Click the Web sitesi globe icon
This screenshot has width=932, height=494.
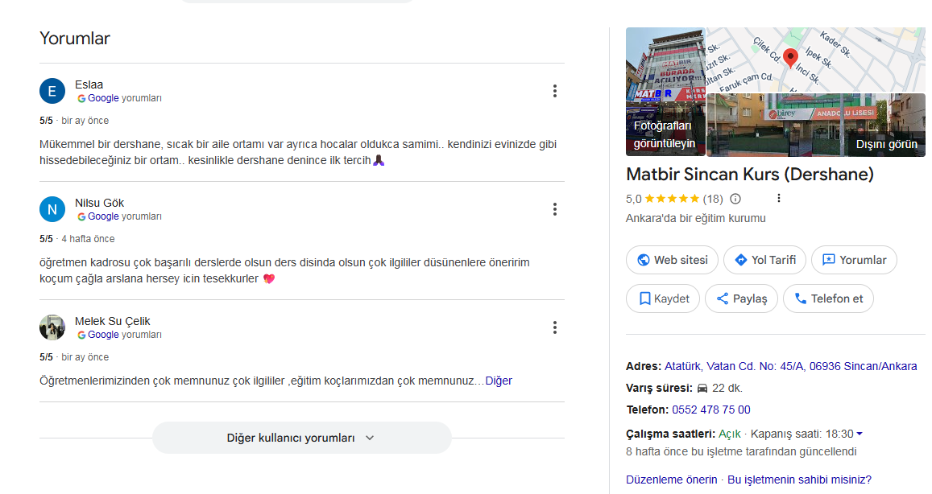pos(645,259)
